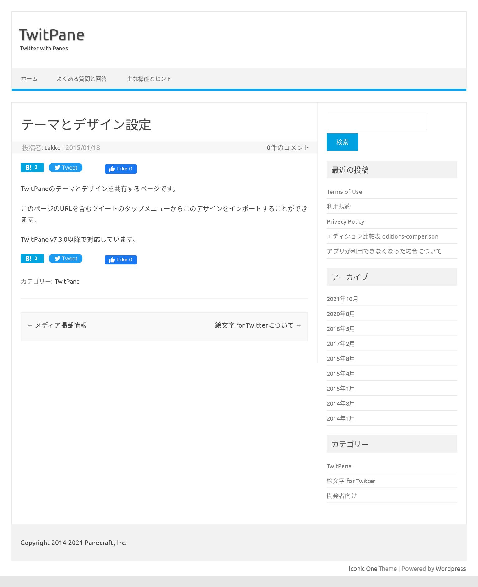Image resolution: width=478 pixels, height=587 pixels.
Task: Click the text TwitPane v7.3.0以降で対応しています。
Action: [79, 239]
